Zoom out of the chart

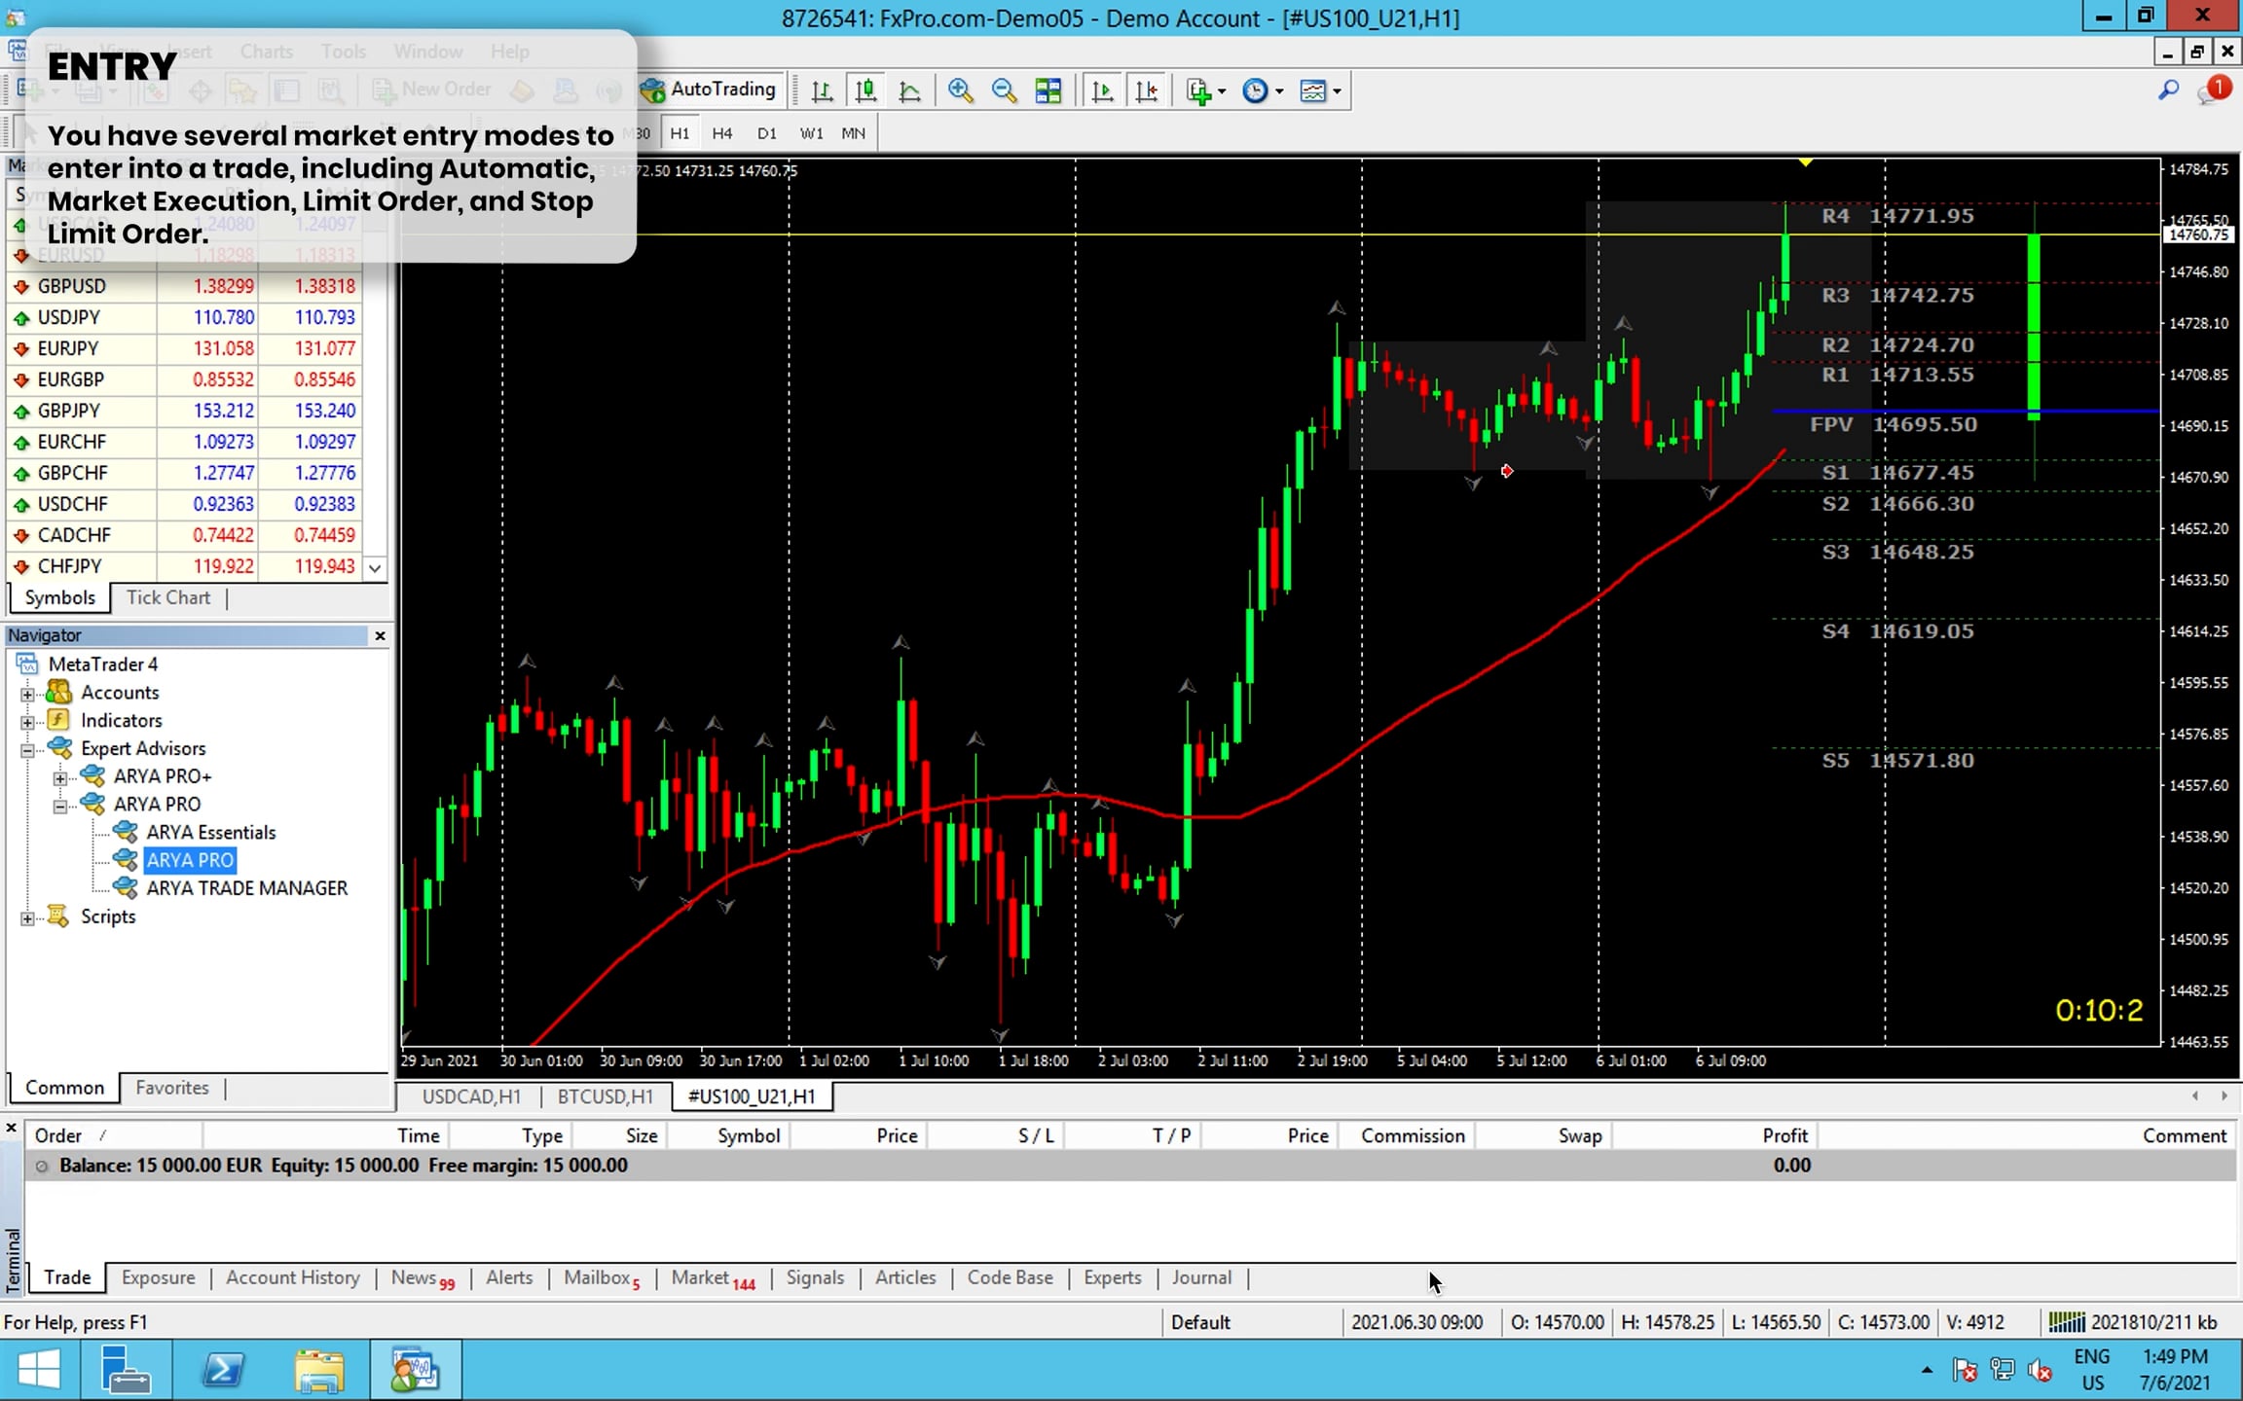coord(1004,90)
